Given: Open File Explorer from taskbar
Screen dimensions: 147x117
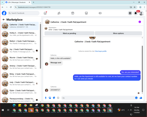Looking at the screenshot, I should 31,105.
